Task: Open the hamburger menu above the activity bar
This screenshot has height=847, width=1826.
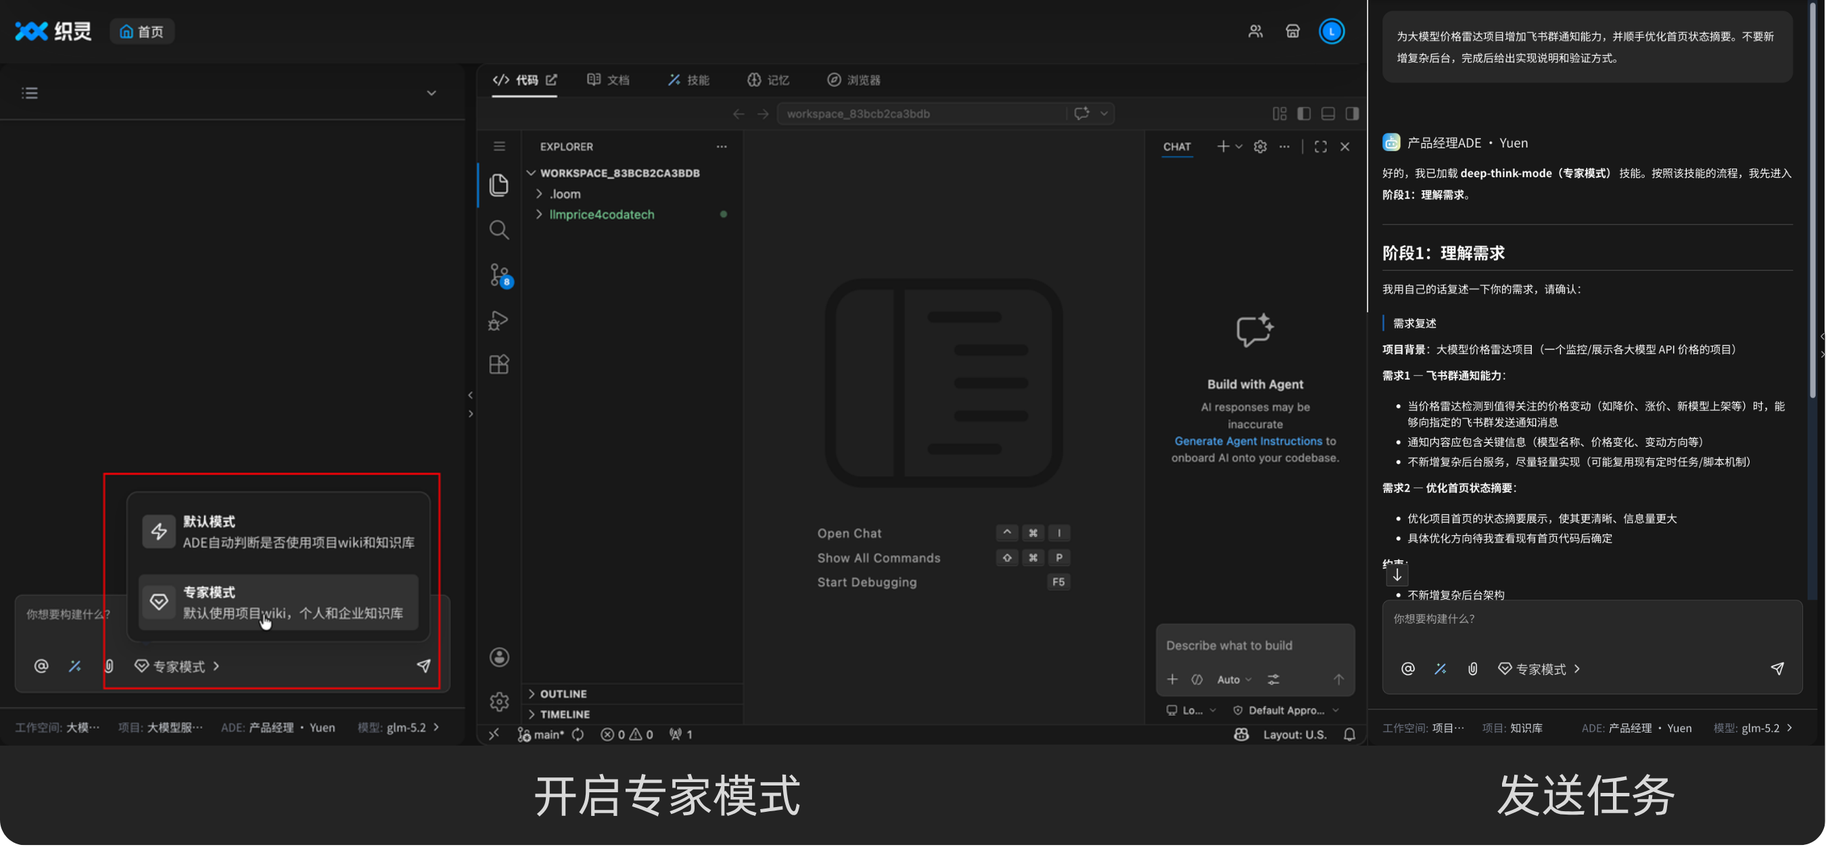Action: (x=499, y=146)
